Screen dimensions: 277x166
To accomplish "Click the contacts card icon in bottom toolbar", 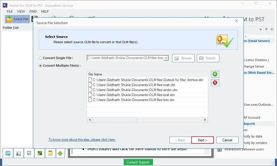I will pyautogui.click(x=19, y=153).
